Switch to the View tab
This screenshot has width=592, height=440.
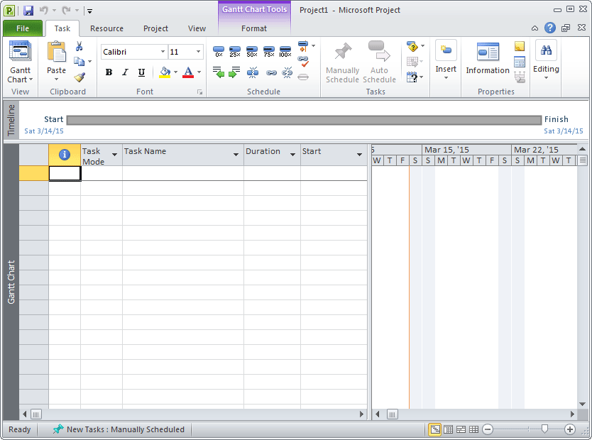tap(197, 28)
